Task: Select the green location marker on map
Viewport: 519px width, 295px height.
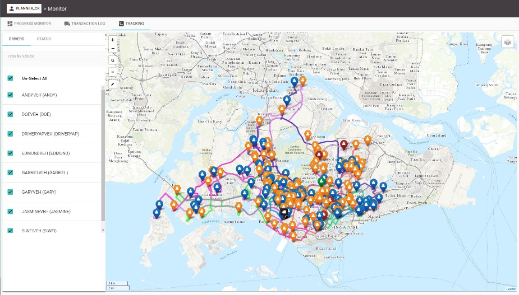Action: pos(321,181)
